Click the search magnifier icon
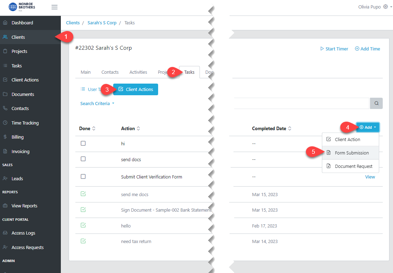The height and width of the screenshot is (273, 393). 376,103
